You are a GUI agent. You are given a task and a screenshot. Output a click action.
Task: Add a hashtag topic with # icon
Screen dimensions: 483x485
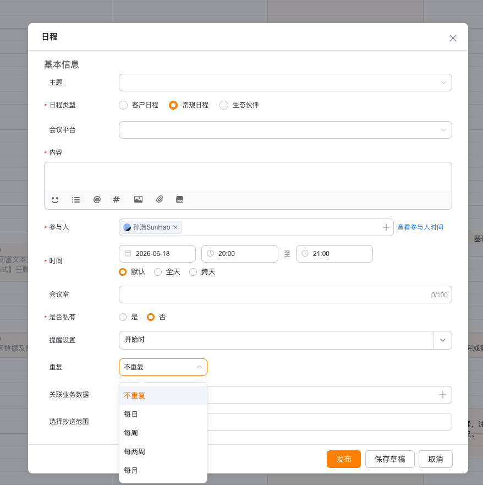[x=116, y=199]
